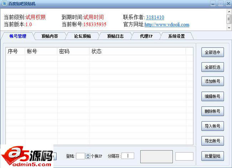Click the 密码 column header
Image resolution: width=232 pixels, height=168 pixels.
pos(74,51)
